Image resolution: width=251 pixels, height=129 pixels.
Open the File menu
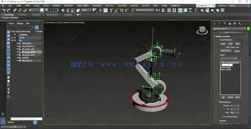click(x=3, y=6)
